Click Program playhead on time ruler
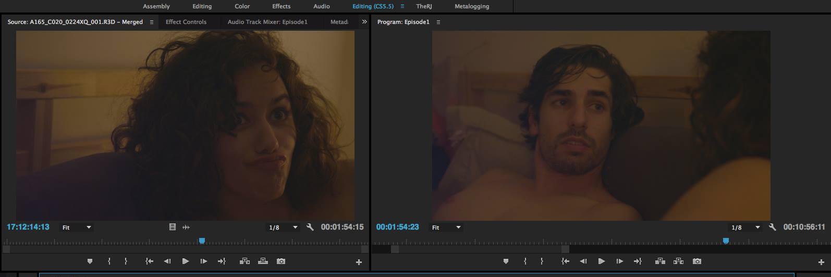 pos(726,241)
